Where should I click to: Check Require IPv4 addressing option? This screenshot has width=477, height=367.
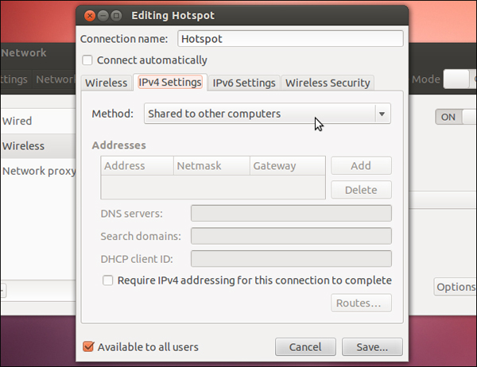tap(107, 280)
